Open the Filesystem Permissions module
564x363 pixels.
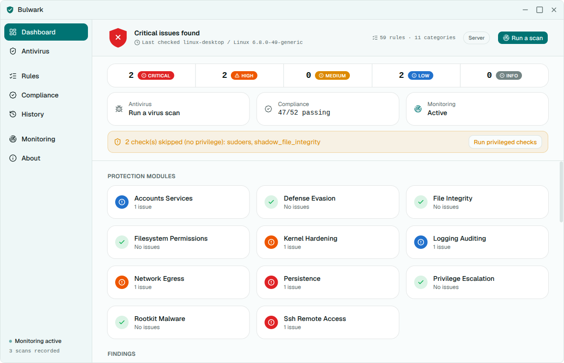[178, 242]
